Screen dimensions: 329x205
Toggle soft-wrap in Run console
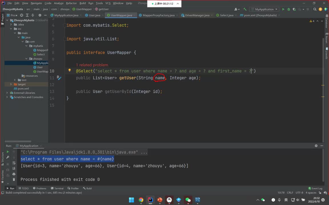pyautogui.click(x=14, y=163)
